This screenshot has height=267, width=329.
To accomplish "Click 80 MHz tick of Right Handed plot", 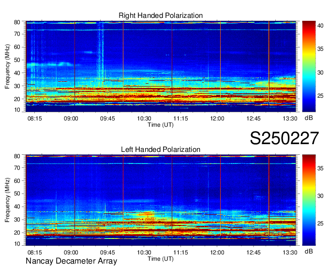I will click(17, 22).
